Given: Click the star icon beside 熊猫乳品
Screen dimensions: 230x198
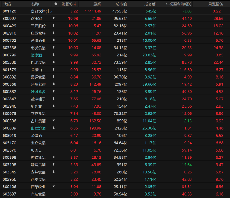Looking at the screenshot, I should (54, 157).
